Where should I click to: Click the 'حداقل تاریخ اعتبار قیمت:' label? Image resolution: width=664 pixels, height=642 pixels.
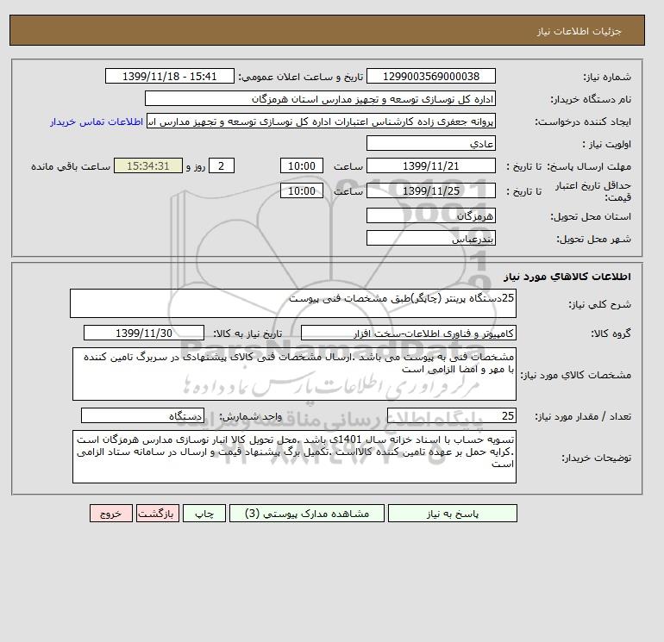tap(593, 191)
